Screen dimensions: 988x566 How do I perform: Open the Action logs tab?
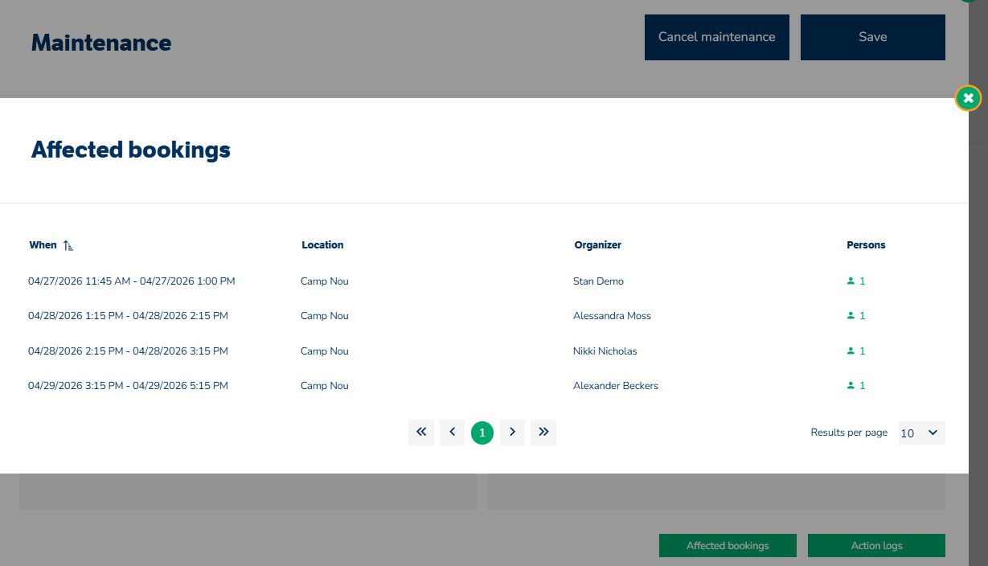pyautogui.click(x=876, y=545)
